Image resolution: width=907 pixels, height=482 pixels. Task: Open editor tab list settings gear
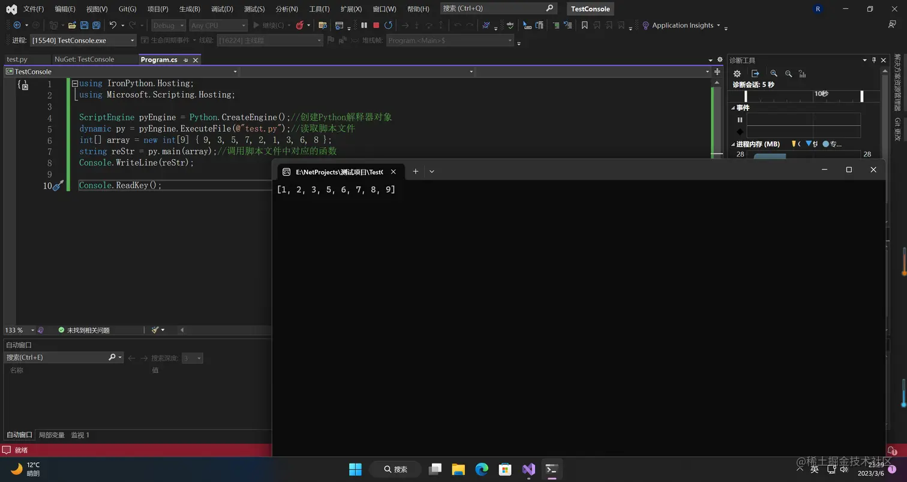pyautogui.click(x=720, y=59)
